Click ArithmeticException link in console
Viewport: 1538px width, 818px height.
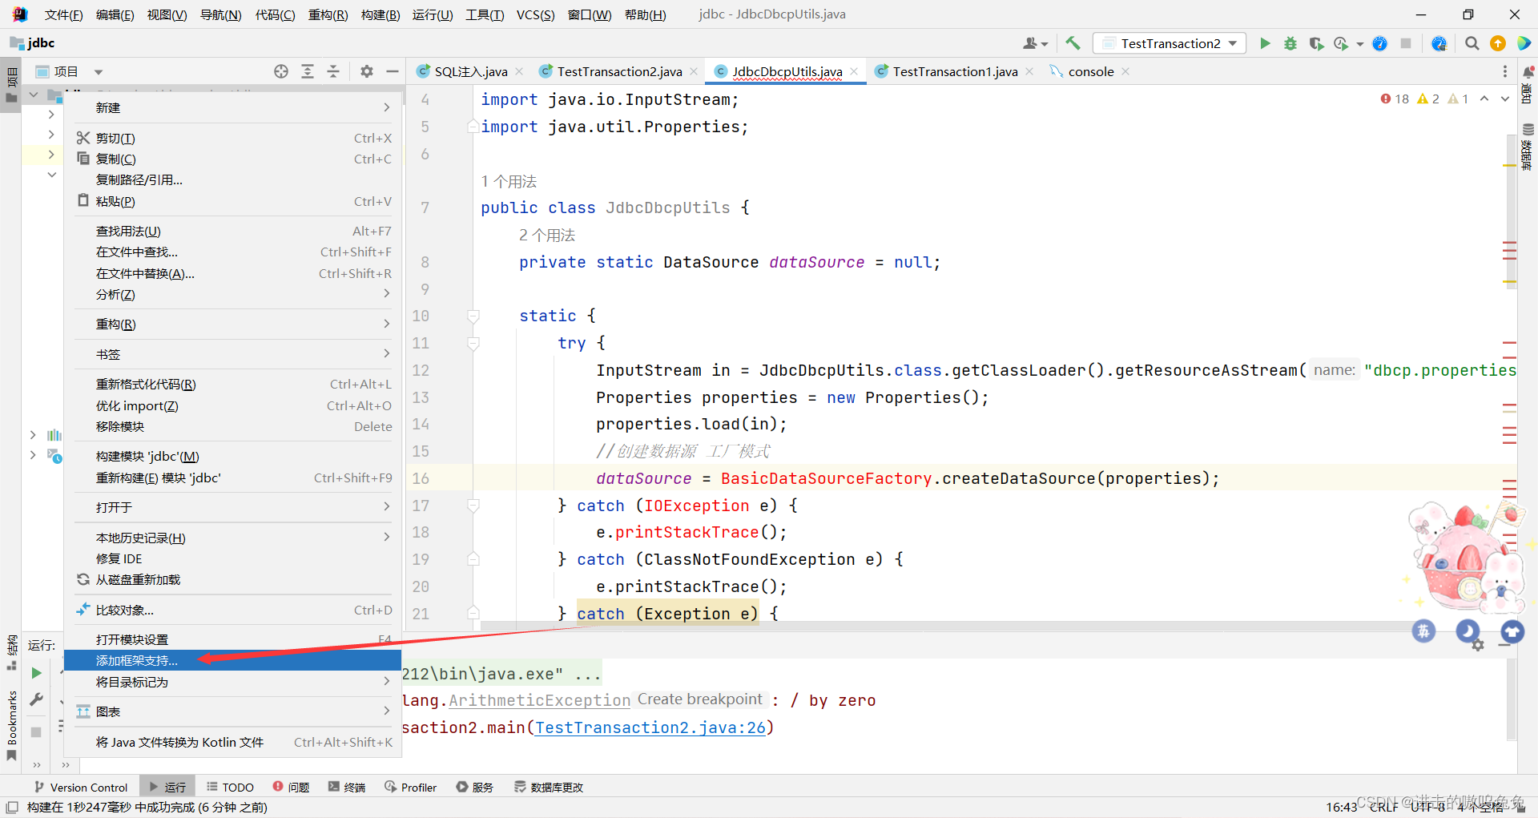tap(539, 700)
